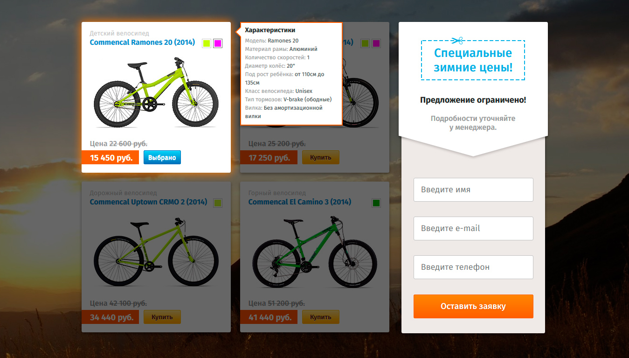629x358 pixels.
Task: Click the green El Camino 3 bike image
Action: [315, 252]
